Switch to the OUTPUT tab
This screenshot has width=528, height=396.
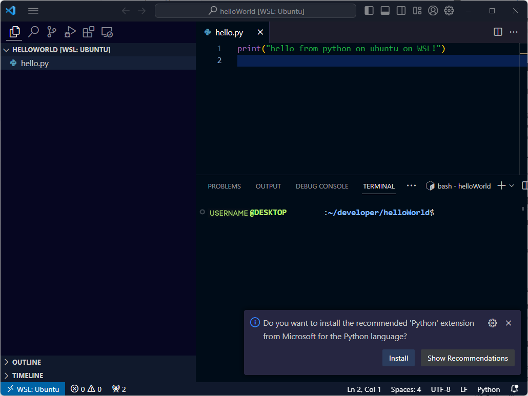pos(268,186)
